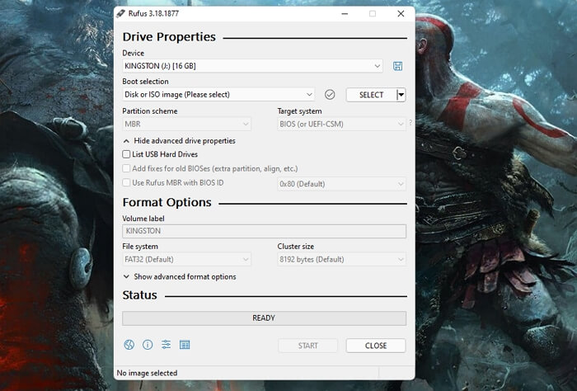Close the Rufus window with X
Viewport: 577px width, 391px height.
(401, 14)
